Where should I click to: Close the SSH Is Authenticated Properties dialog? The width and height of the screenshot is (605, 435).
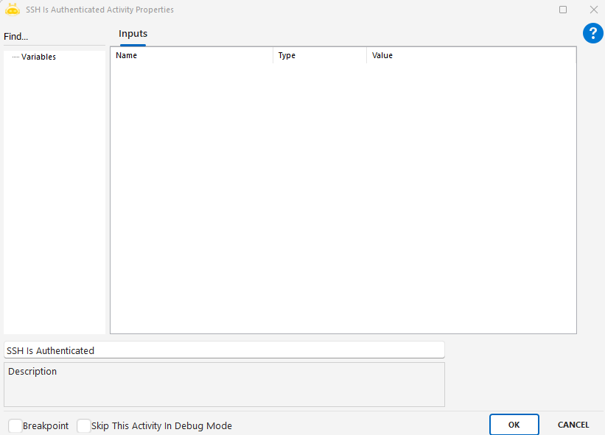coord(593,10)
